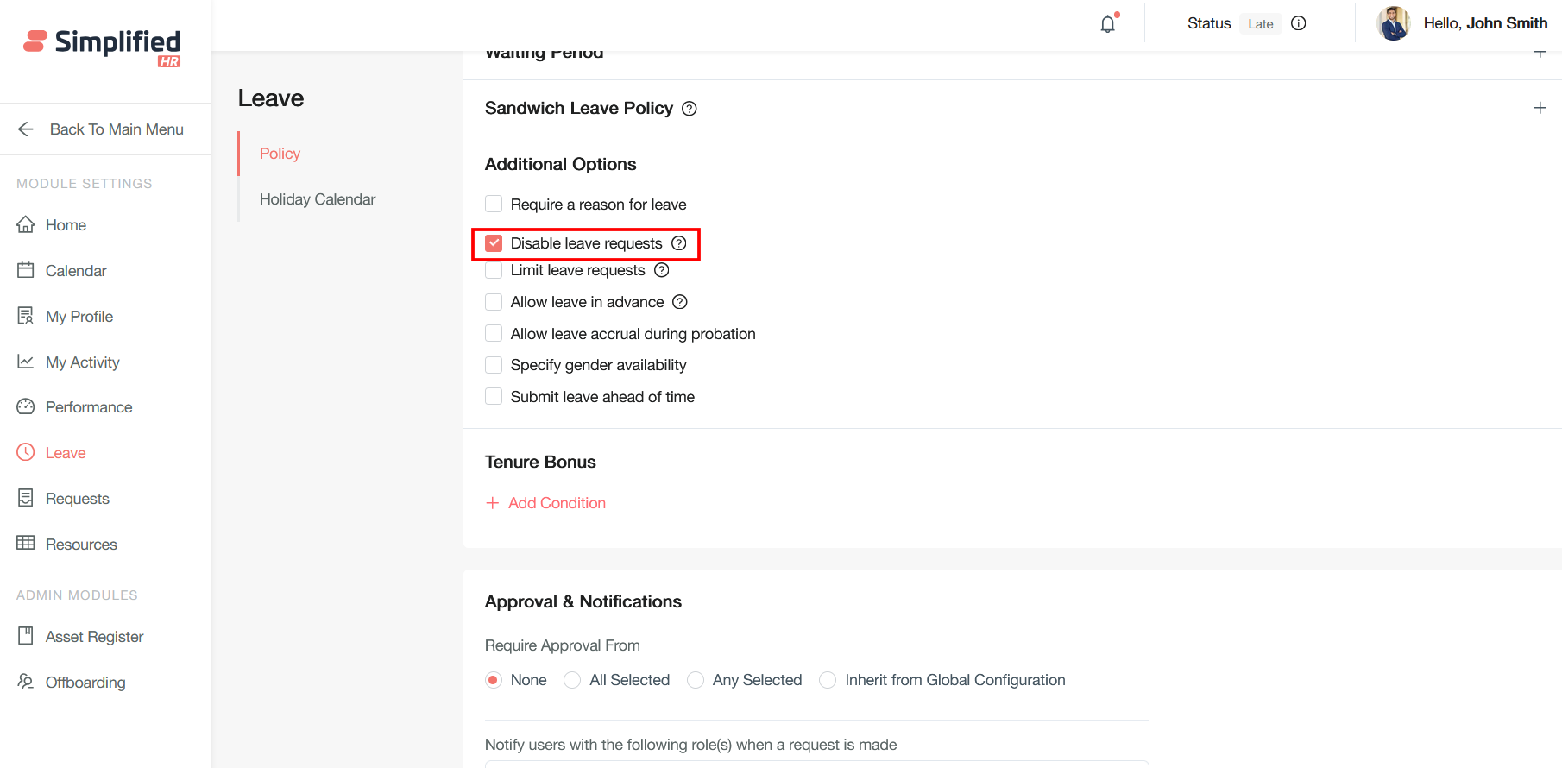The width and height of the screenshot is (1562, 768).
Task: Click the Status info icon
Action: 1298,23
